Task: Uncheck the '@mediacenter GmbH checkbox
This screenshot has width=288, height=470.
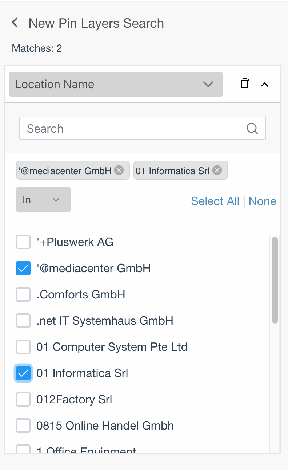Action: (x=23, y=268)
